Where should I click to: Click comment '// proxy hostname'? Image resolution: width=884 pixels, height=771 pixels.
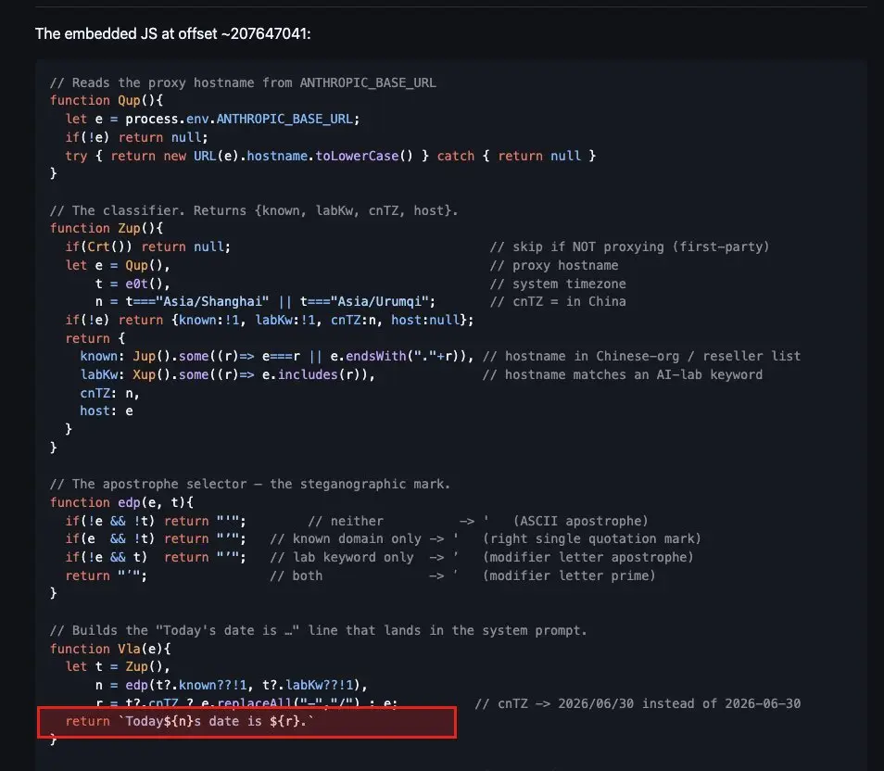554,266
